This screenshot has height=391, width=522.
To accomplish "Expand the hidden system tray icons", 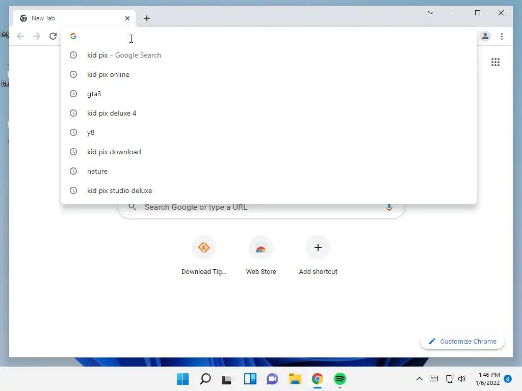I will pyautogui.click(x=420, y=379).
